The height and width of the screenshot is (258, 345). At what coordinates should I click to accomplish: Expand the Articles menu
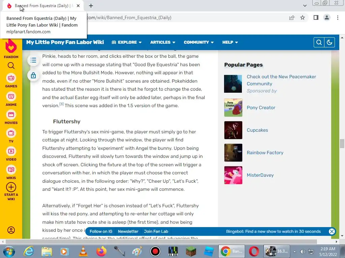point(163,42)
